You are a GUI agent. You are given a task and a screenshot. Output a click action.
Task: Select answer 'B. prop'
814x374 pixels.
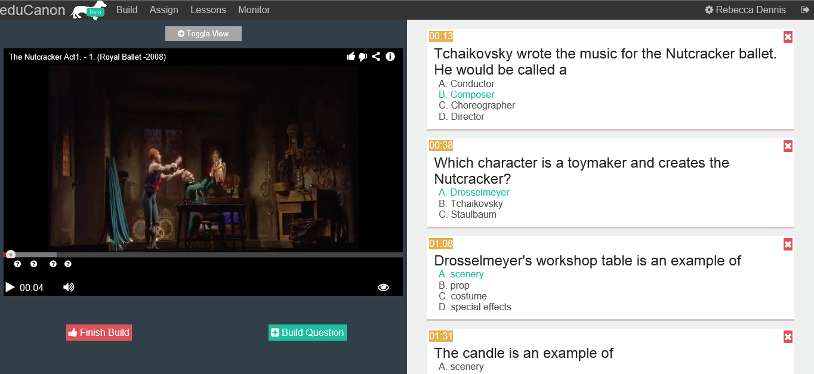(454, 285)
